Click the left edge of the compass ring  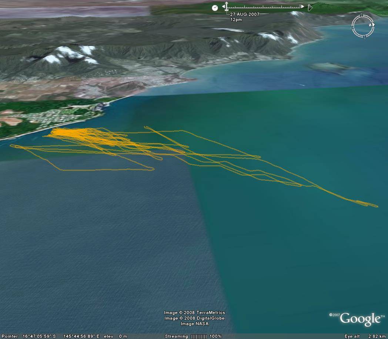[x=353, y=26]
